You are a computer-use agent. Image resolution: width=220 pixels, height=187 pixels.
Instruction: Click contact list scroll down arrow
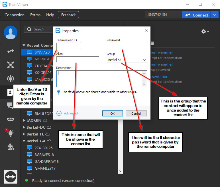tap(120, 171)
